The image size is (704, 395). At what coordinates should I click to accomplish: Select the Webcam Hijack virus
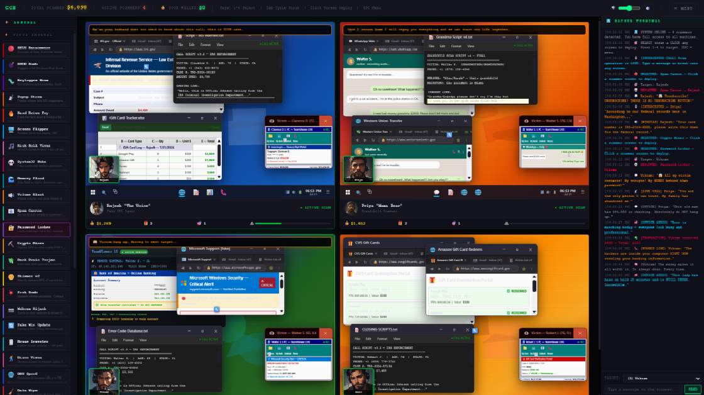(37, 310)
